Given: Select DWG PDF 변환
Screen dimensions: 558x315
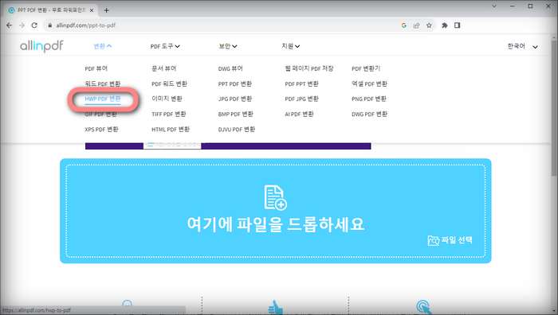Looking at the screenshot, I should pyautogui.click(x=369, y=114).
